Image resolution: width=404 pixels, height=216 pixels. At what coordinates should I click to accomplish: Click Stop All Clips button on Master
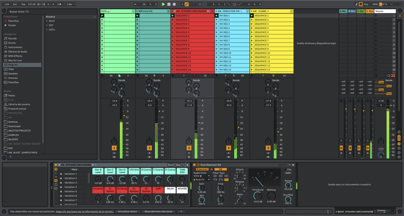pyautogui.click(x=376, y=76)
